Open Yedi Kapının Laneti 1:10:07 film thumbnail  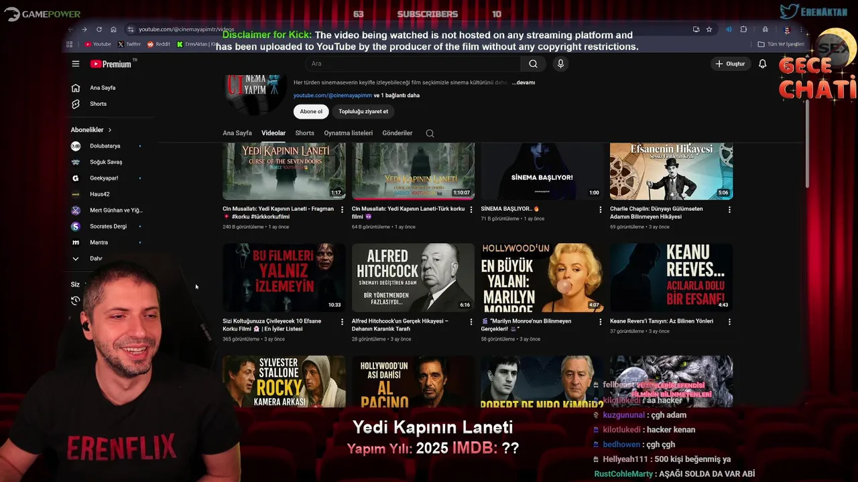coord(413,171)
